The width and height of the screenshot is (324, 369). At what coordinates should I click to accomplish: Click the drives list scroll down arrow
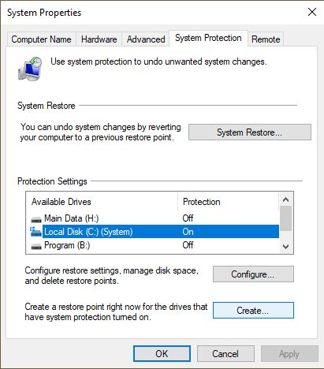click(285, 246)
